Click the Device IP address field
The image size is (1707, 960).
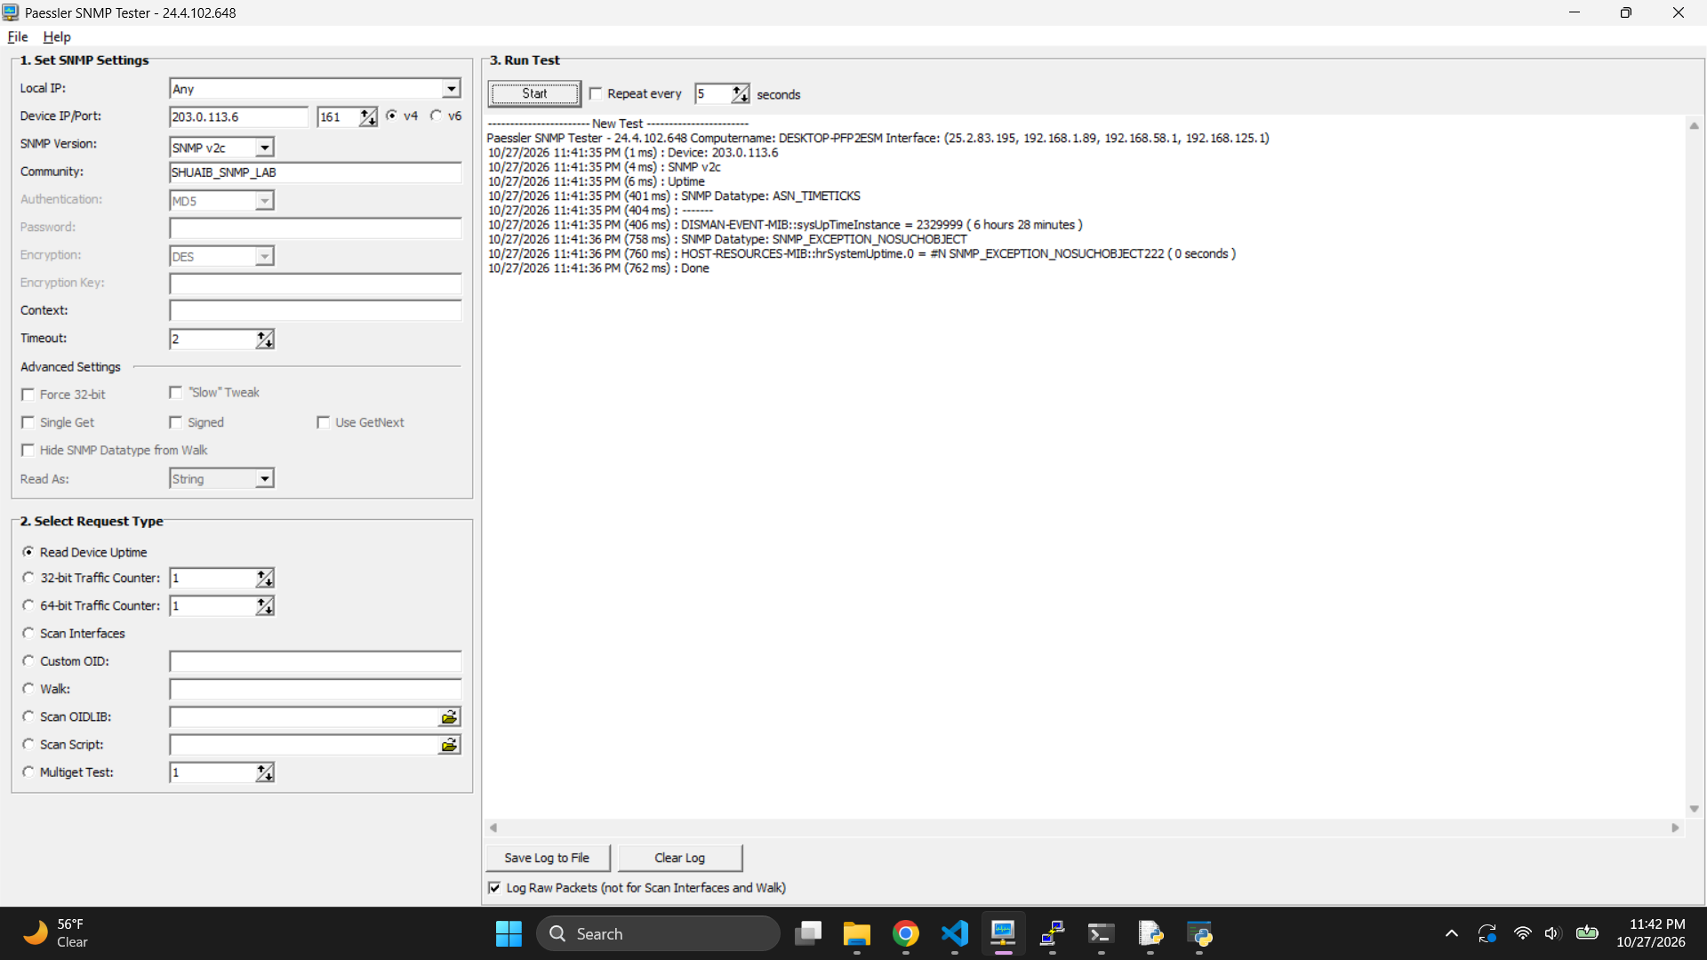tap(238, 116)
